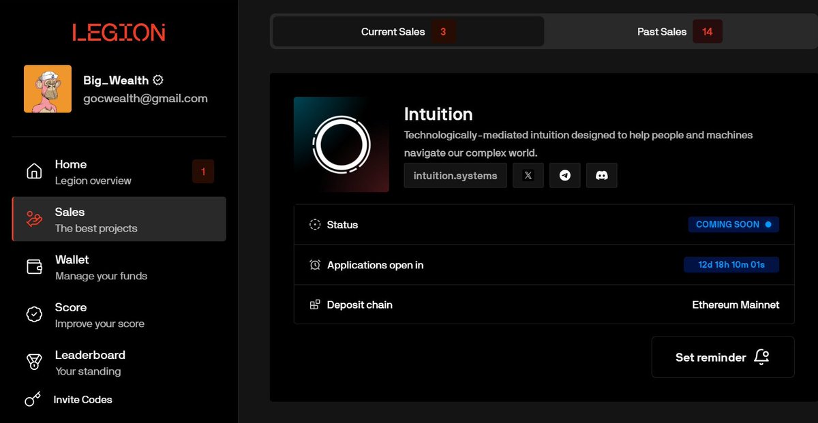Click the Intuition project title

(x=438, y=114)
